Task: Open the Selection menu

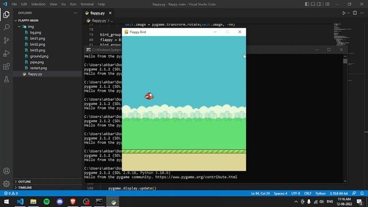Action: click(38, 4)
